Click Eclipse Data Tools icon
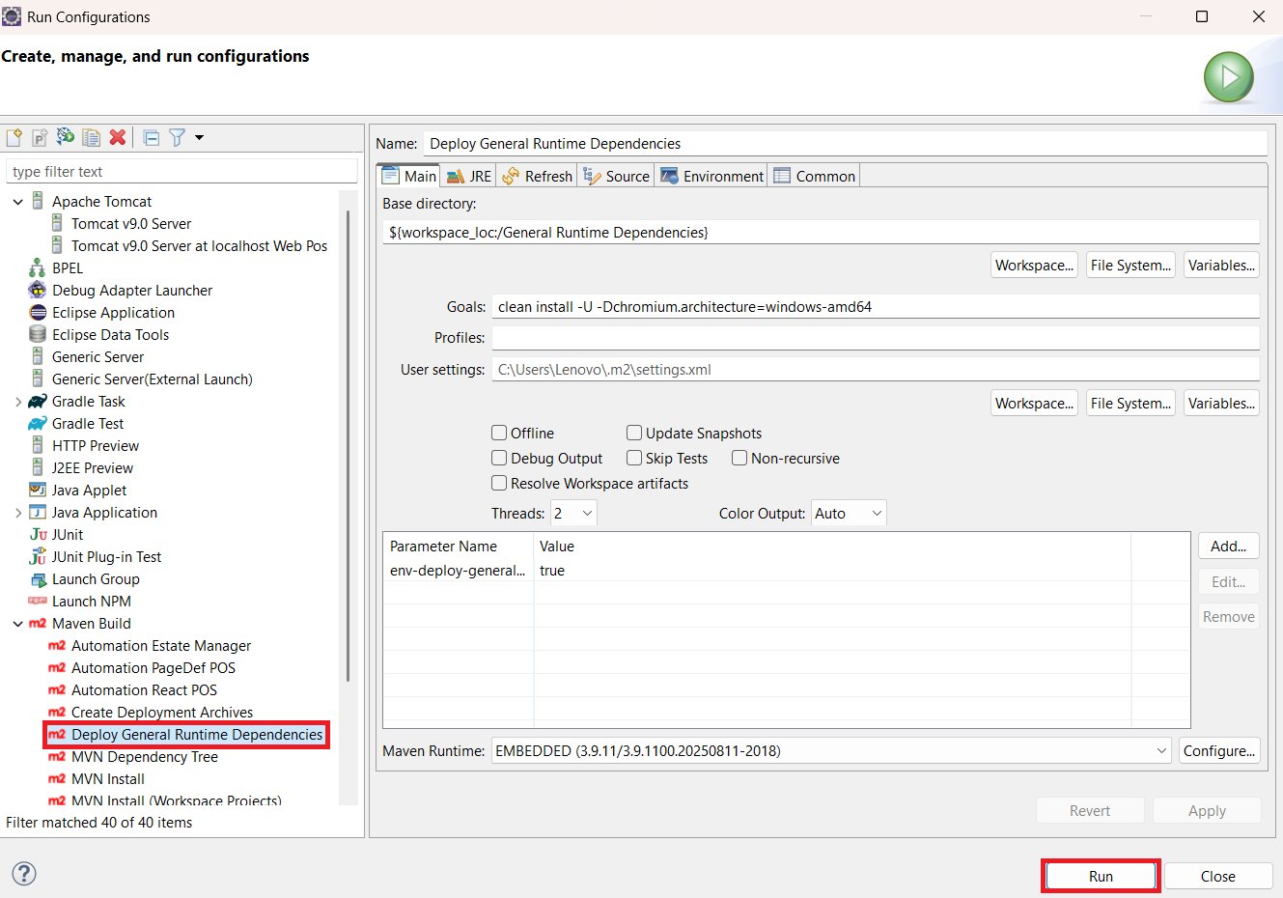Viewport: 1283px width, 898px height. (x=38, y=334)
